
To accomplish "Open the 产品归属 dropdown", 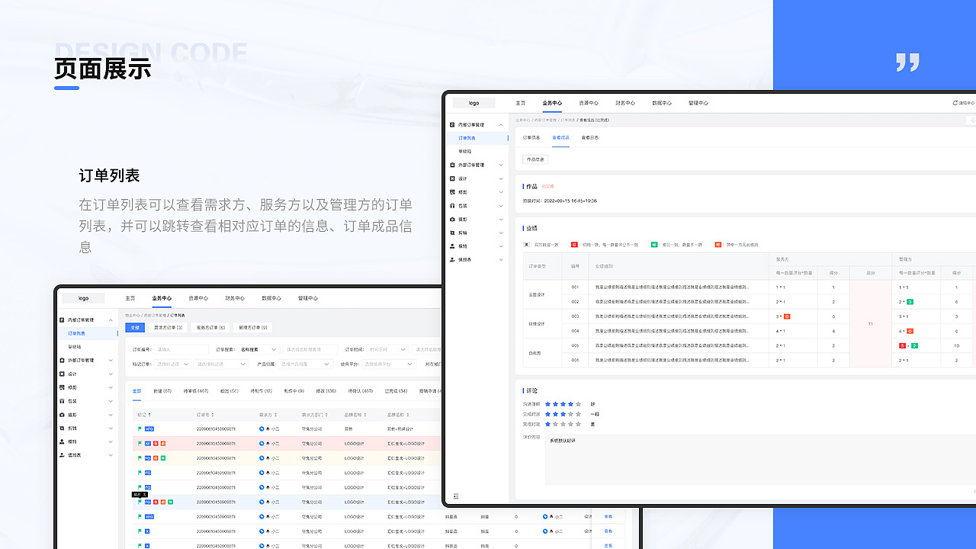I will [x=305, y=364].
